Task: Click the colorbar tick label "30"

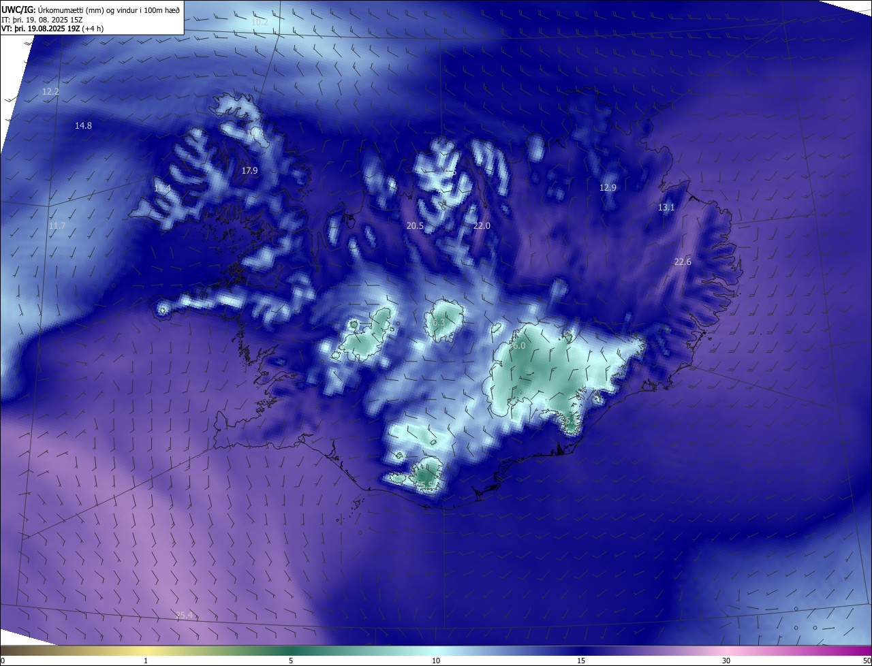Action: pos(726,661)
